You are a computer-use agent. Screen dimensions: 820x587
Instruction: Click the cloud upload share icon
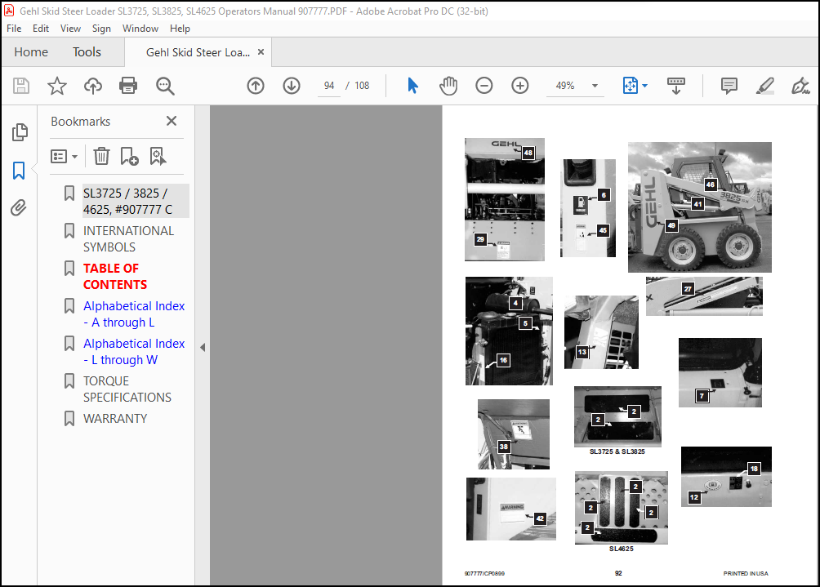pos(93,86)
